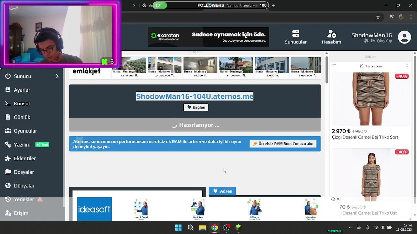
Task: Click the Eklentiler puzzle icon
Action: [8, 158]
